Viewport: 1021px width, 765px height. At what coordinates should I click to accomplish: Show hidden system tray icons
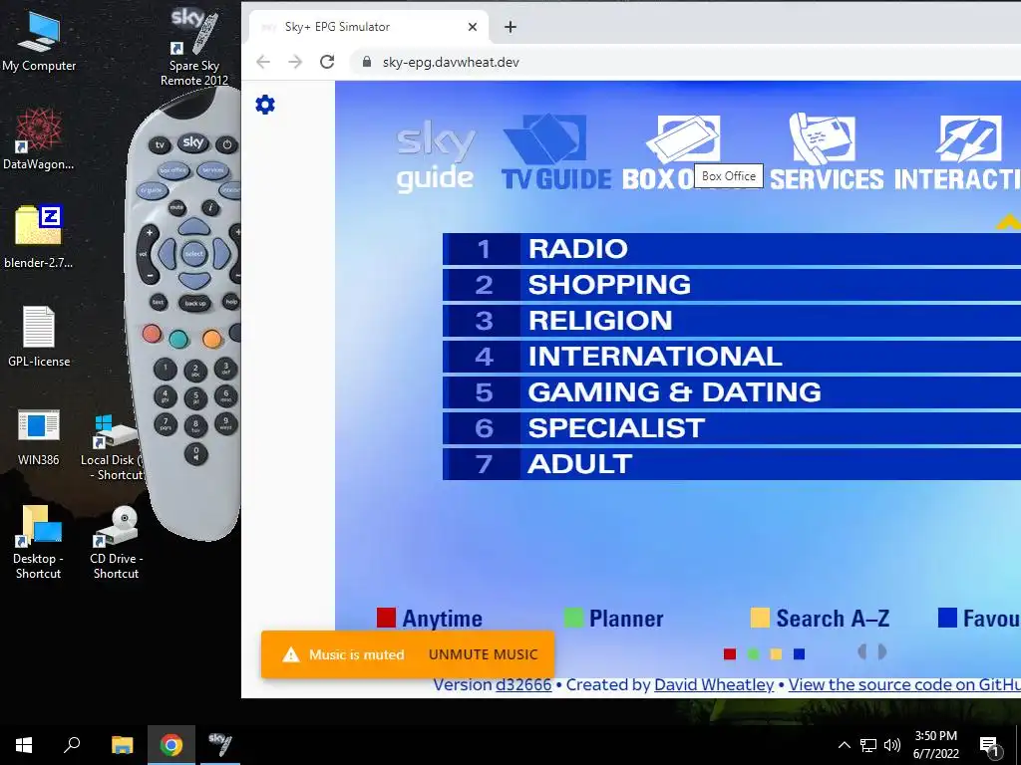(x=844, y=745)
